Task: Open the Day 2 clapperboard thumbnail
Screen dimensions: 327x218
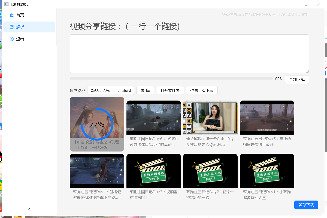Action: 210,171
